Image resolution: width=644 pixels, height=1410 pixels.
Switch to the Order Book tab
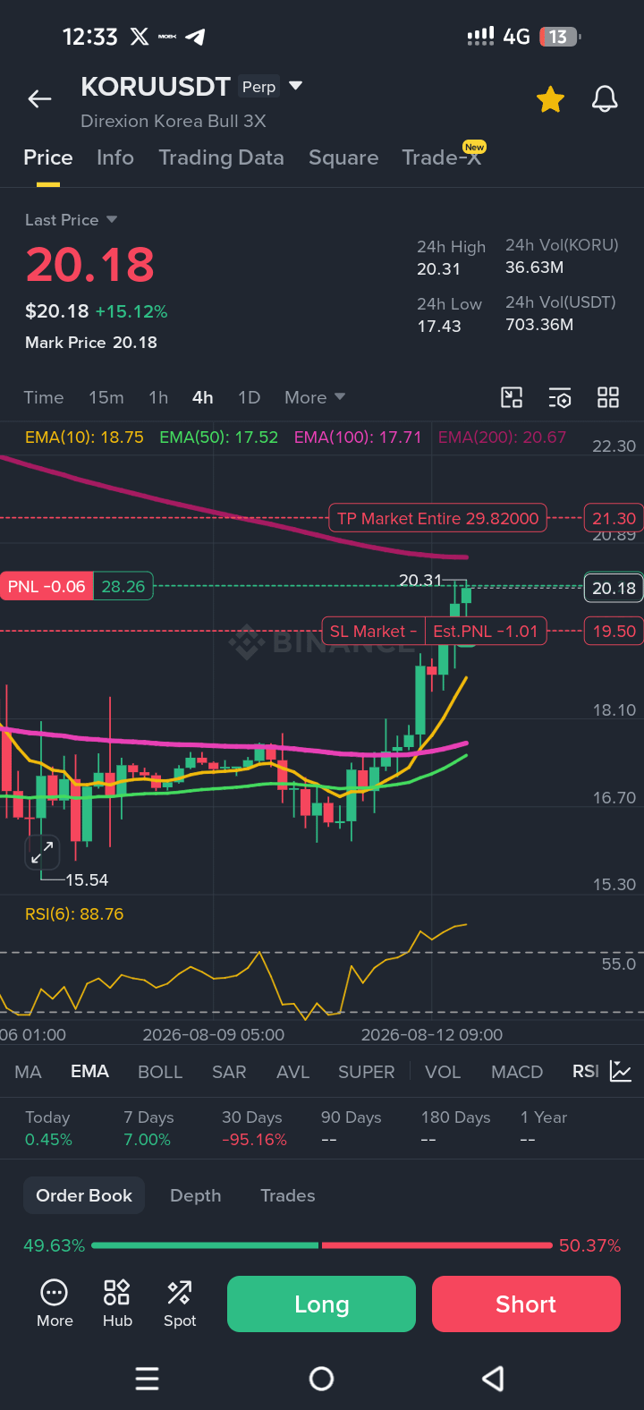(84, 1195)
